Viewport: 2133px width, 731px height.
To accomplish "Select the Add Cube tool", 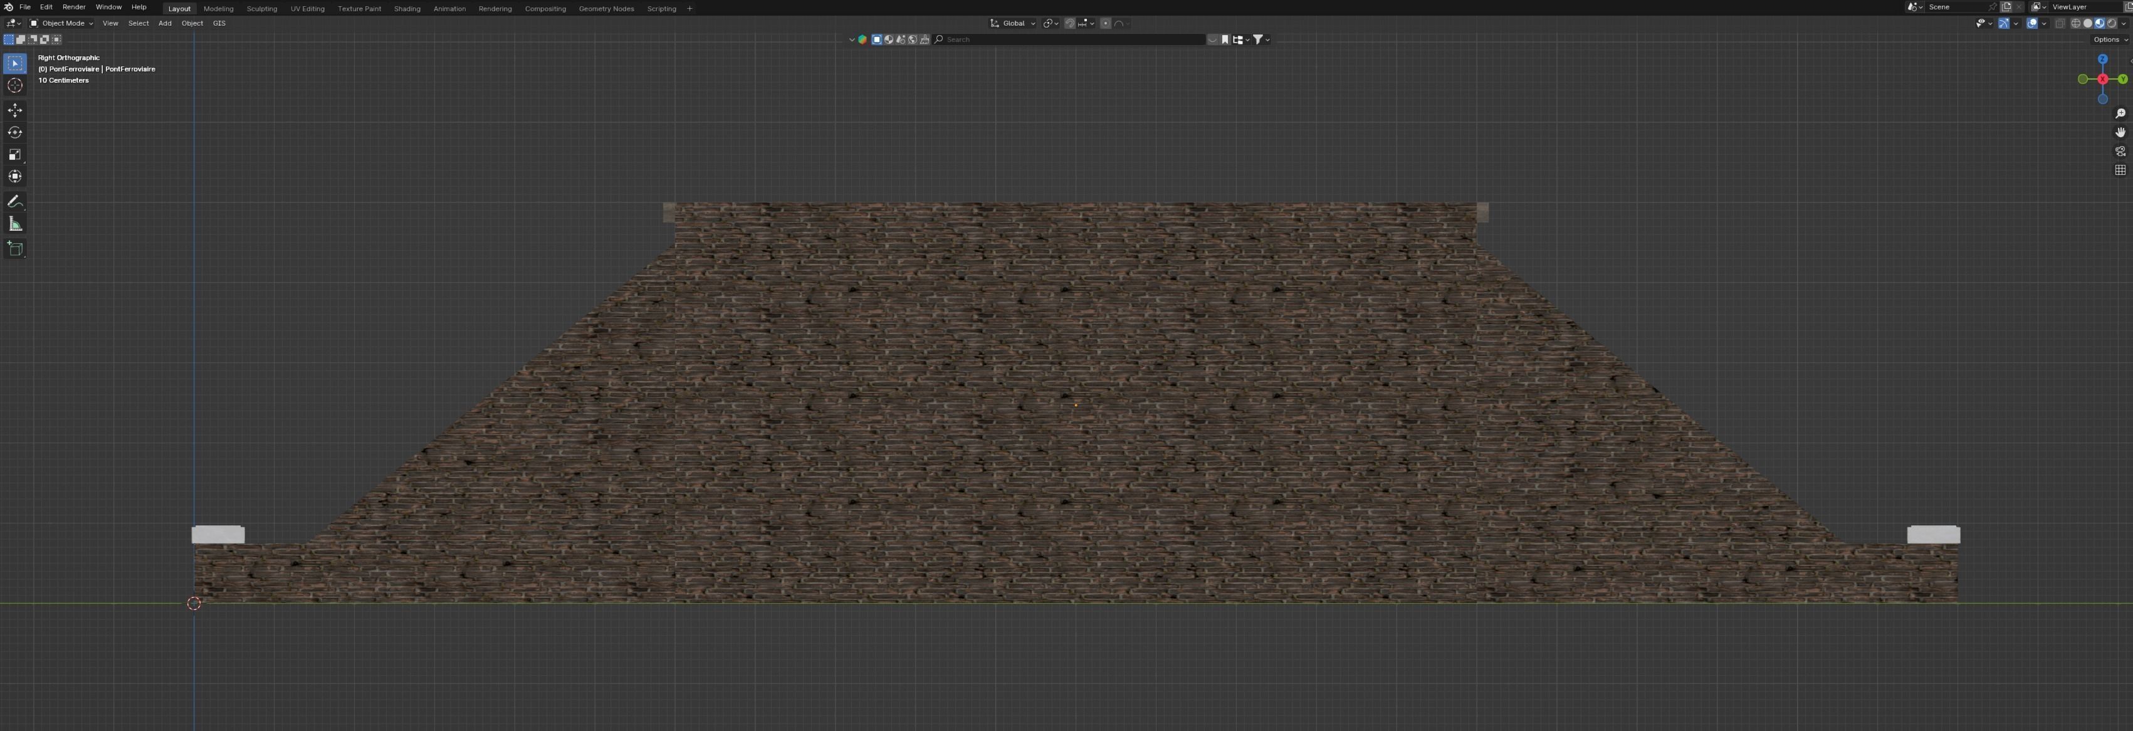I will point(15,248).
